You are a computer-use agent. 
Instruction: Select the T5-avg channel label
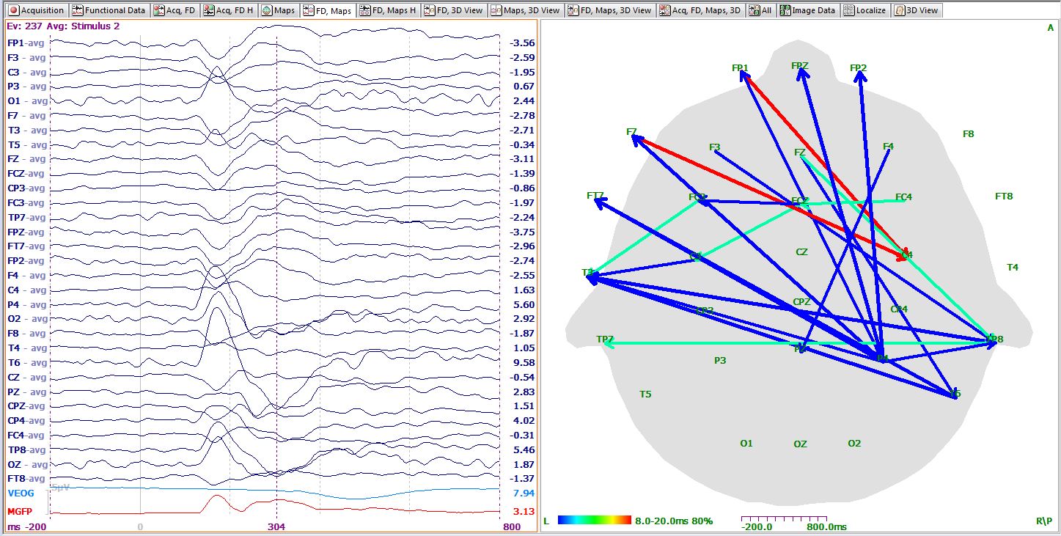pyautogui.click(x=27, y=144)
